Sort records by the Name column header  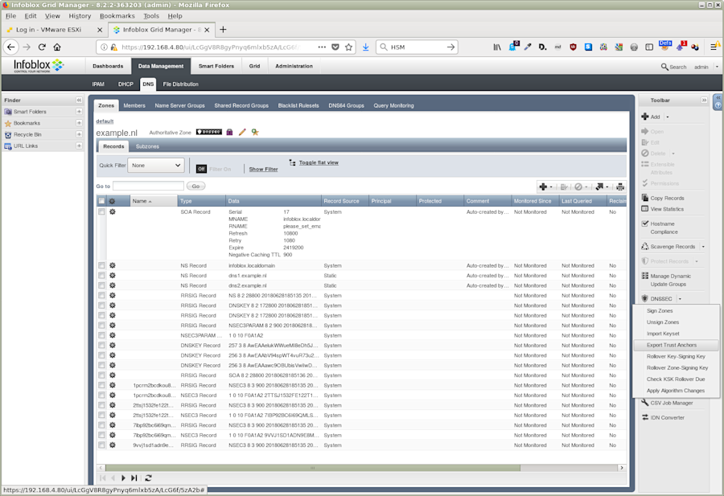pyautogui.click(x=154, y=201)
